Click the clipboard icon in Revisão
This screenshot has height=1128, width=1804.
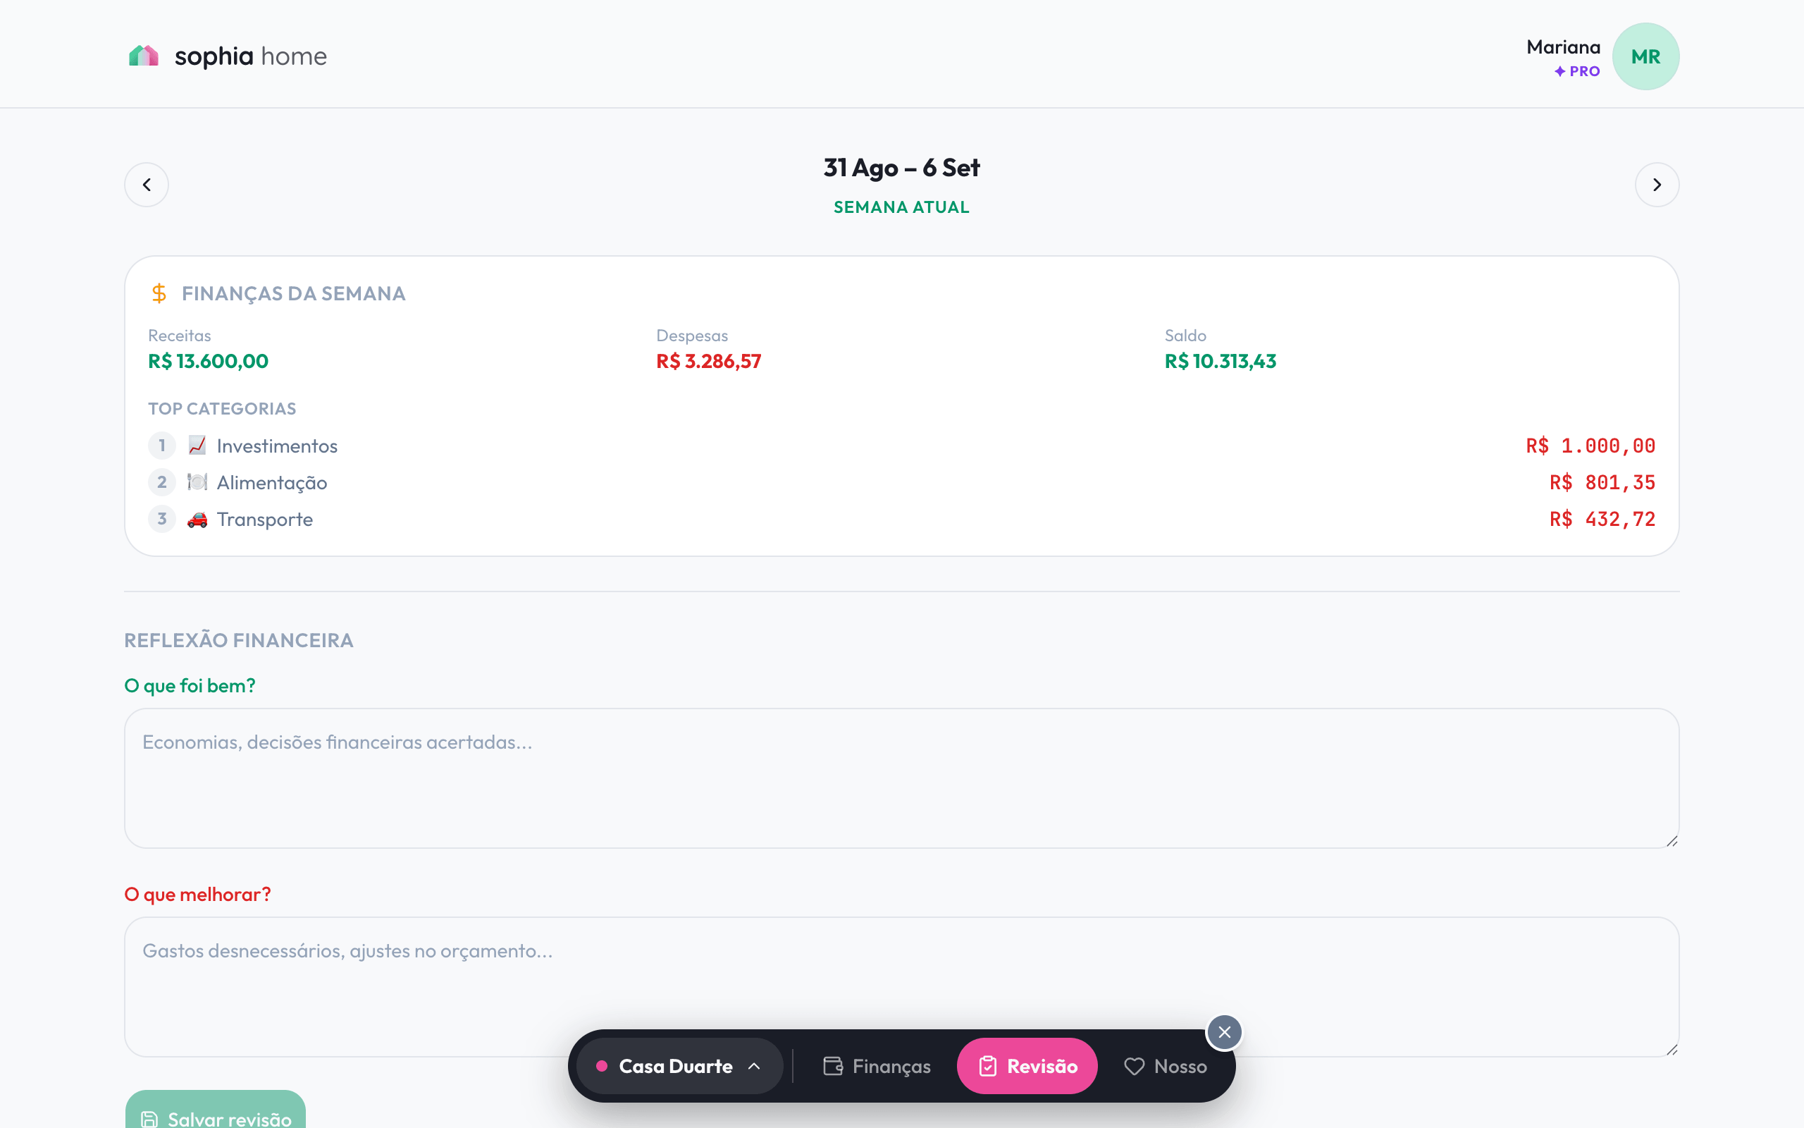pyautogui.click(x=988, y=1066)
